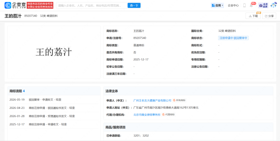Screen dimensions: 280x141
Task: Click the 会员续费 membership badge
Action: (263, 5)
